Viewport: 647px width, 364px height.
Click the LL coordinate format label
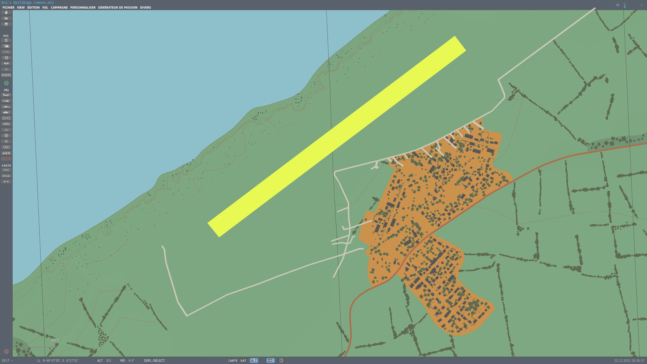click(x=39, y=361)
